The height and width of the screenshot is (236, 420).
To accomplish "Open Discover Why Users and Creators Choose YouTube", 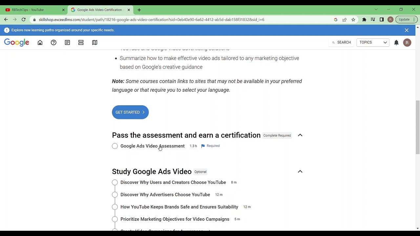I will click(173, 182).
